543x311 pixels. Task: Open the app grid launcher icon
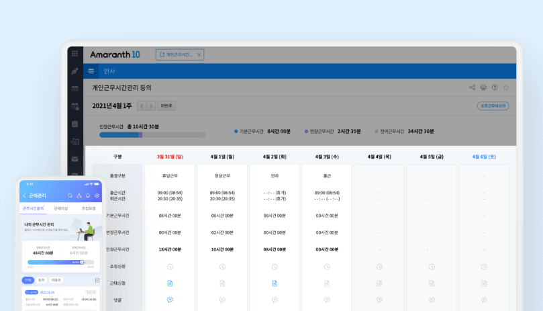tap(75, 53)
